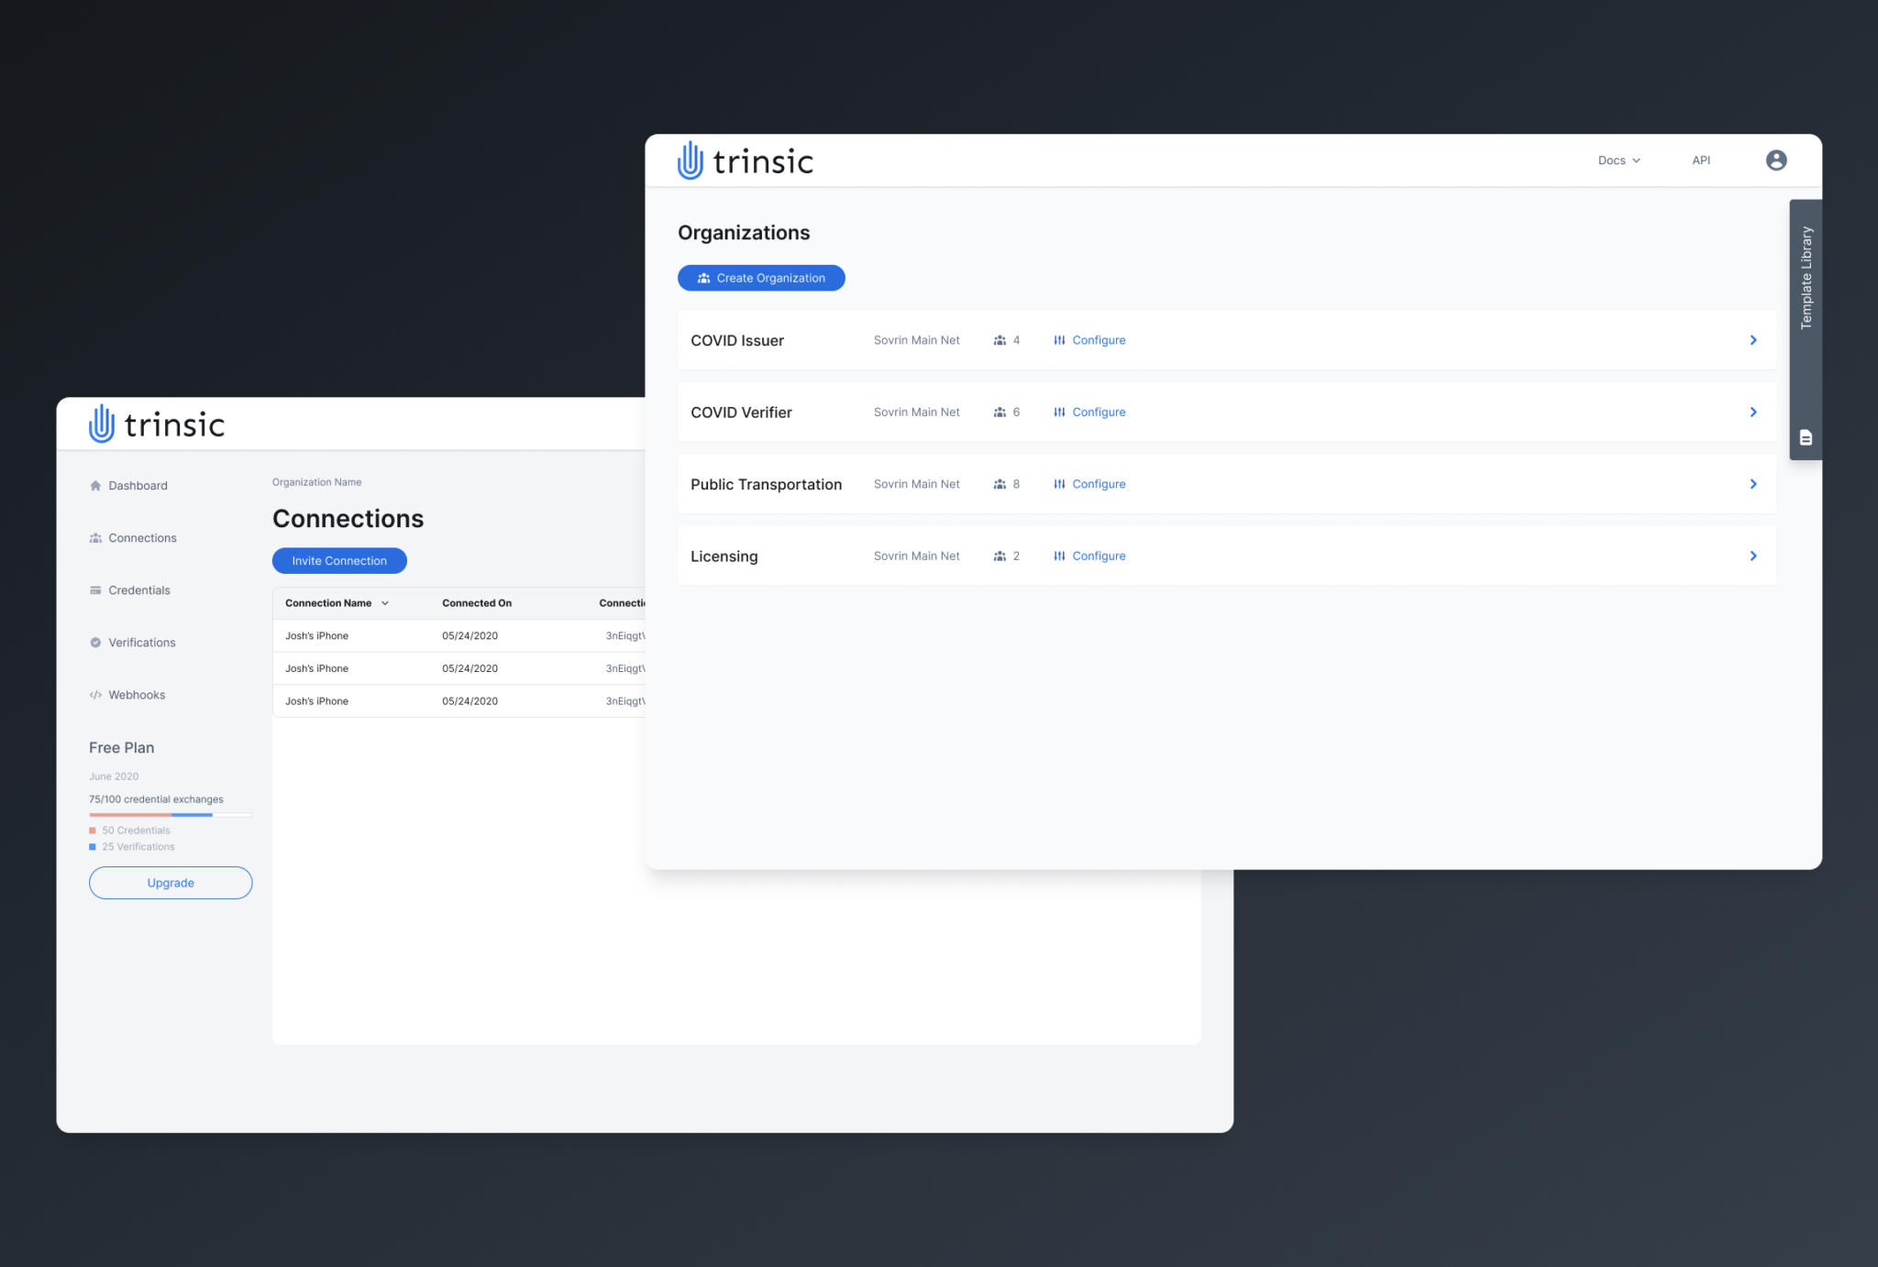Click the credential exchanges usage progress bar
This screenshot has height=1267, width=1878.
(171, 814)
